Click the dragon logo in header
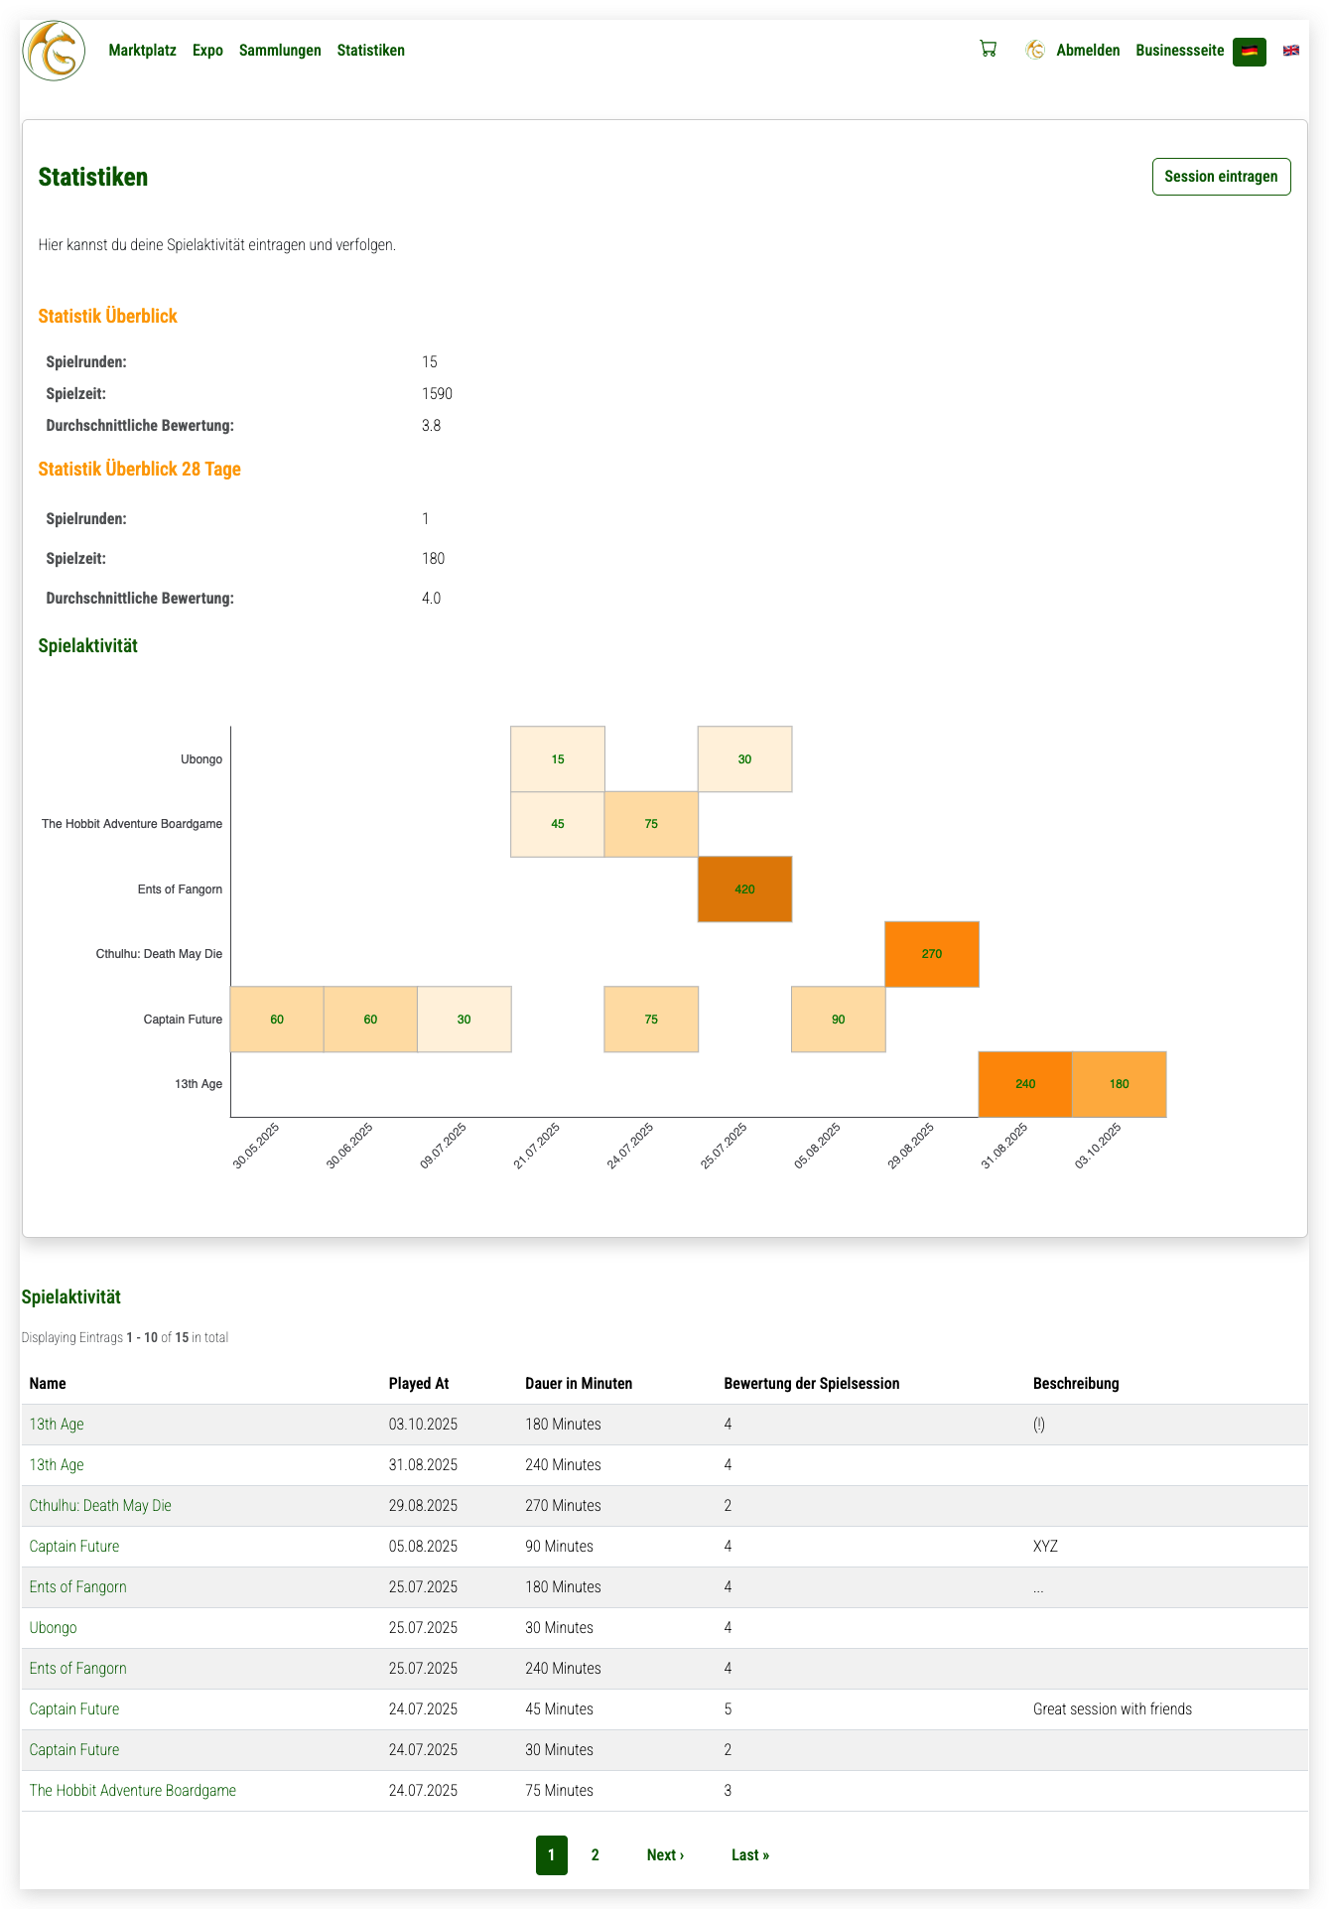Viewport: 1329px width, 1909px height. pyautogui.click(x=54, y=51)
